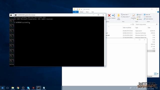Refresh the Explorer folder view
Viewport: 160px width, 90px height.
(x=133, y=24)
